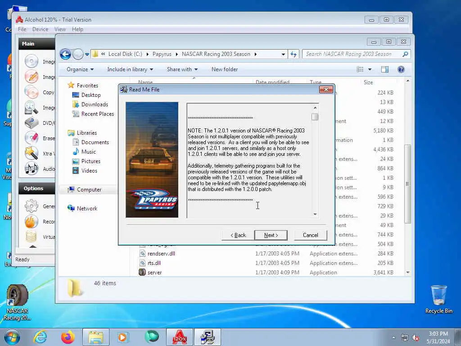Open View menu in Alcohol 120%
The image size is (461, 346).
[60, 29]
